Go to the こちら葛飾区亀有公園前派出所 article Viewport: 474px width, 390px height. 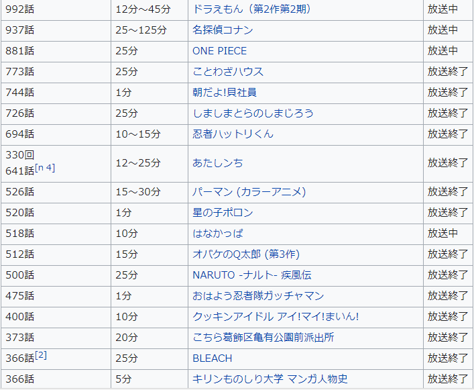[x=262, y=338]
